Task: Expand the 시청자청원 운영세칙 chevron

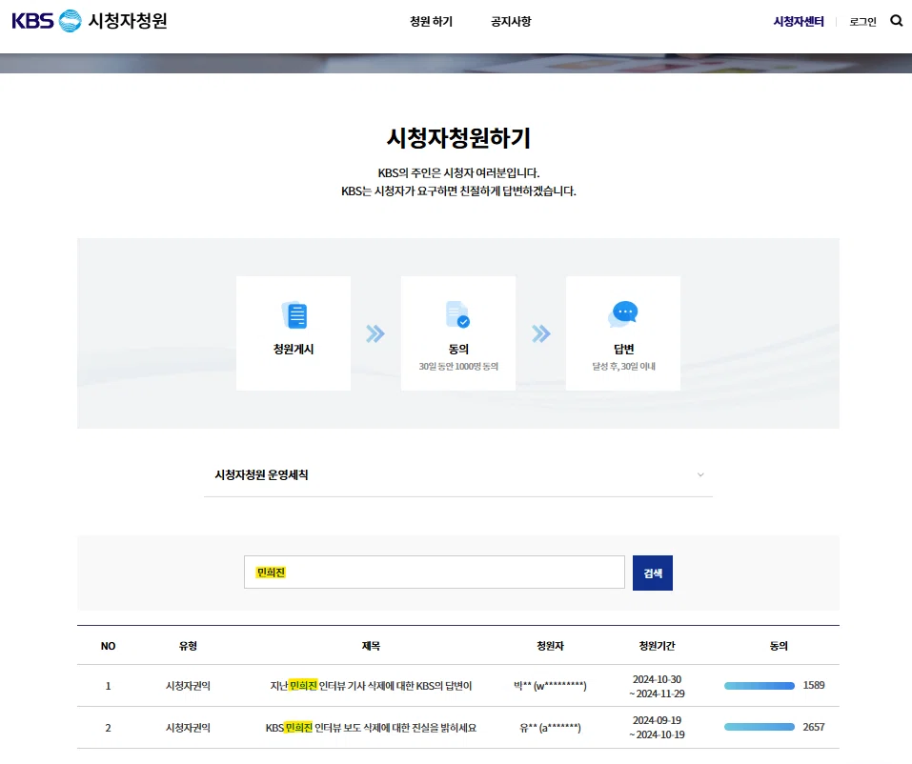Action: click(700, 474)
